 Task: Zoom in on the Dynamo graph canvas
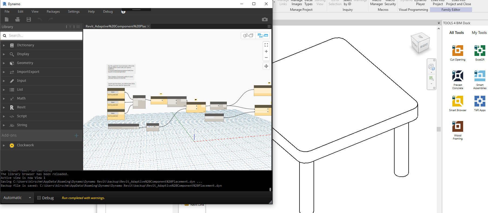266,51
